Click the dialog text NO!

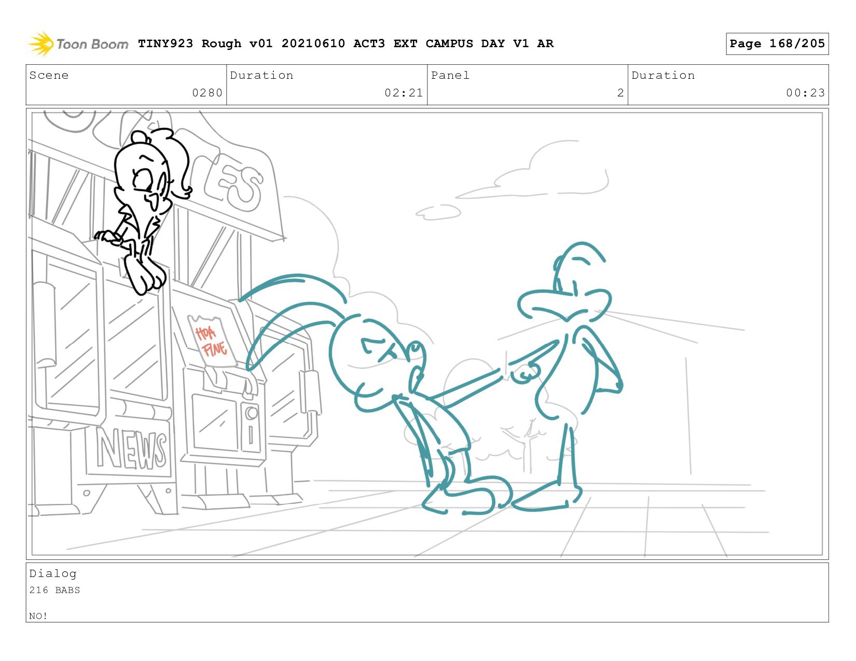38,616
